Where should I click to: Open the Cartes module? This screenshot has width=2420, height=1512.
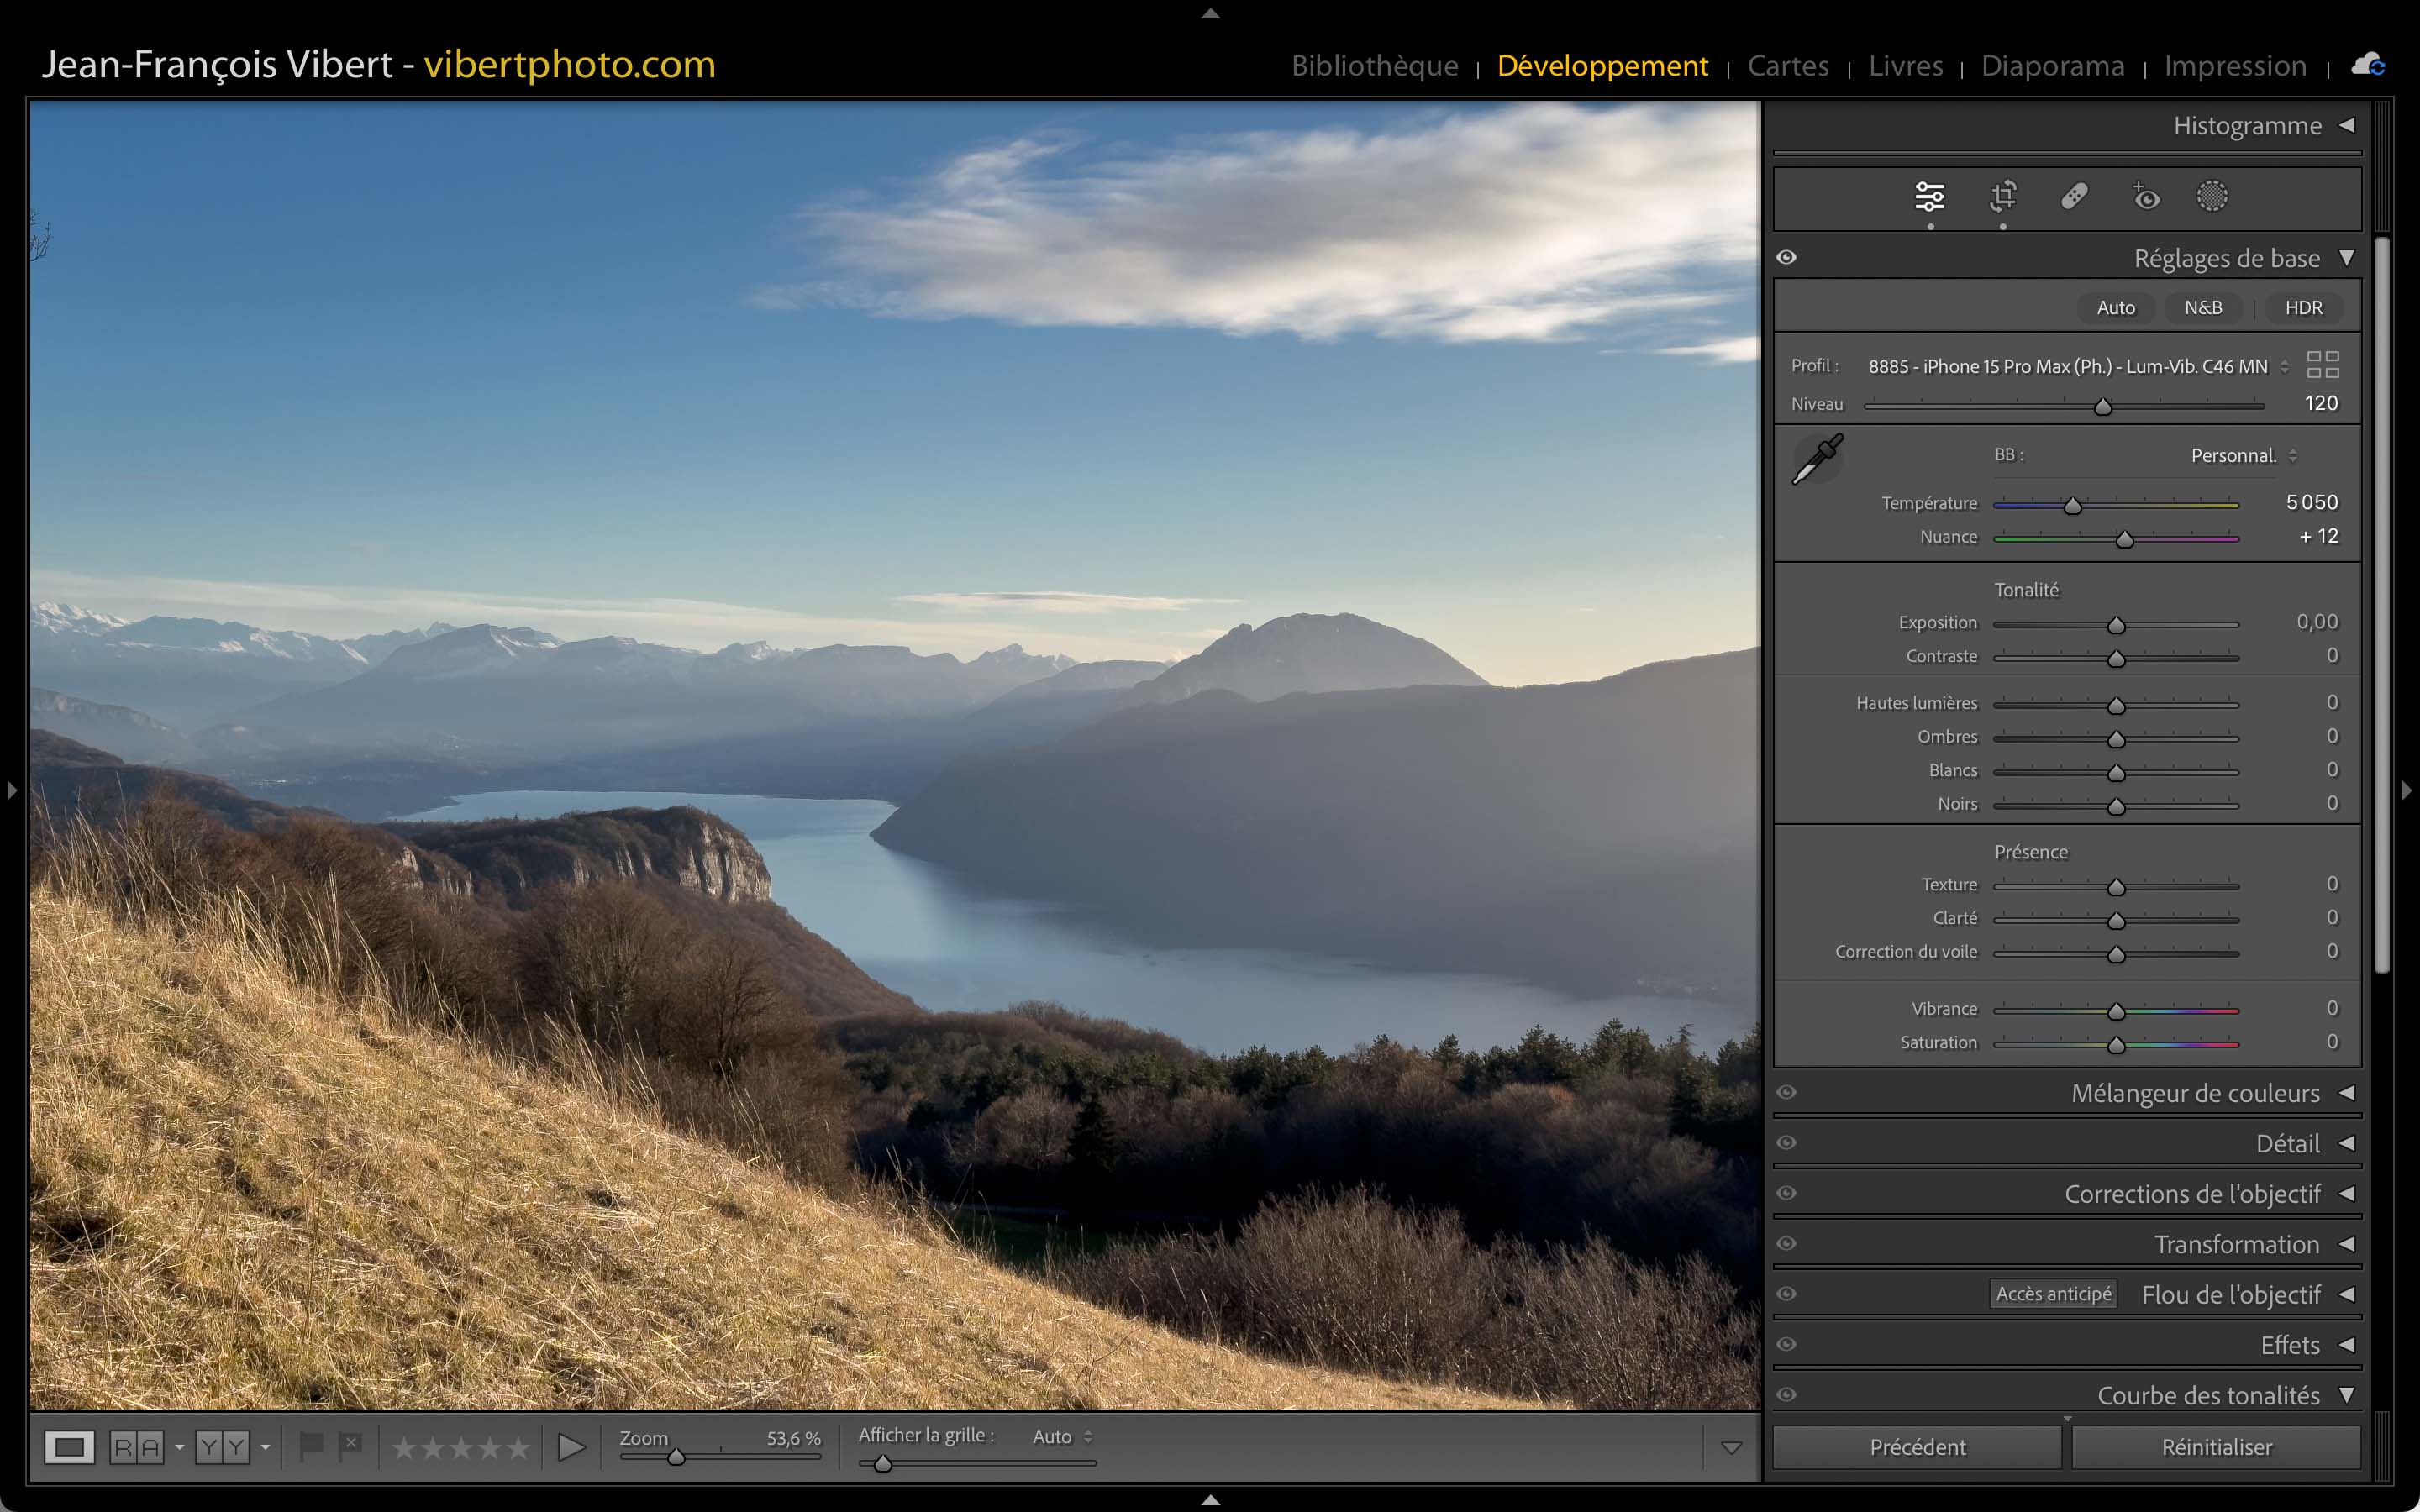click(x=1787, y=66)
